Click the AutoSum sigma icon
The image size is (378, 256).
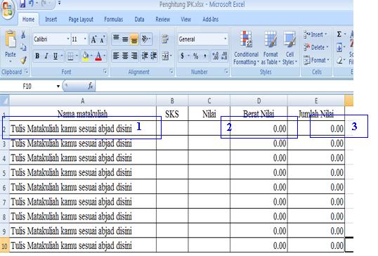coord(339,34)
